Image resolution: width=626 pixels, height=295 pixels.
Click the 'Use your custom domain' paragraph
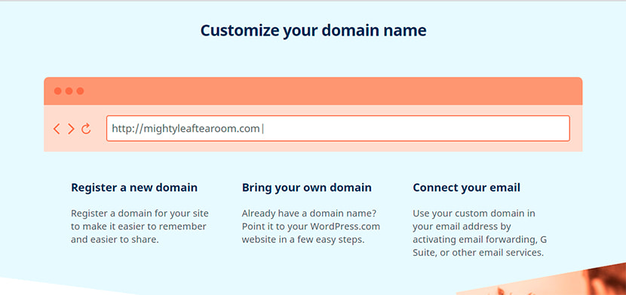[480, 232]
